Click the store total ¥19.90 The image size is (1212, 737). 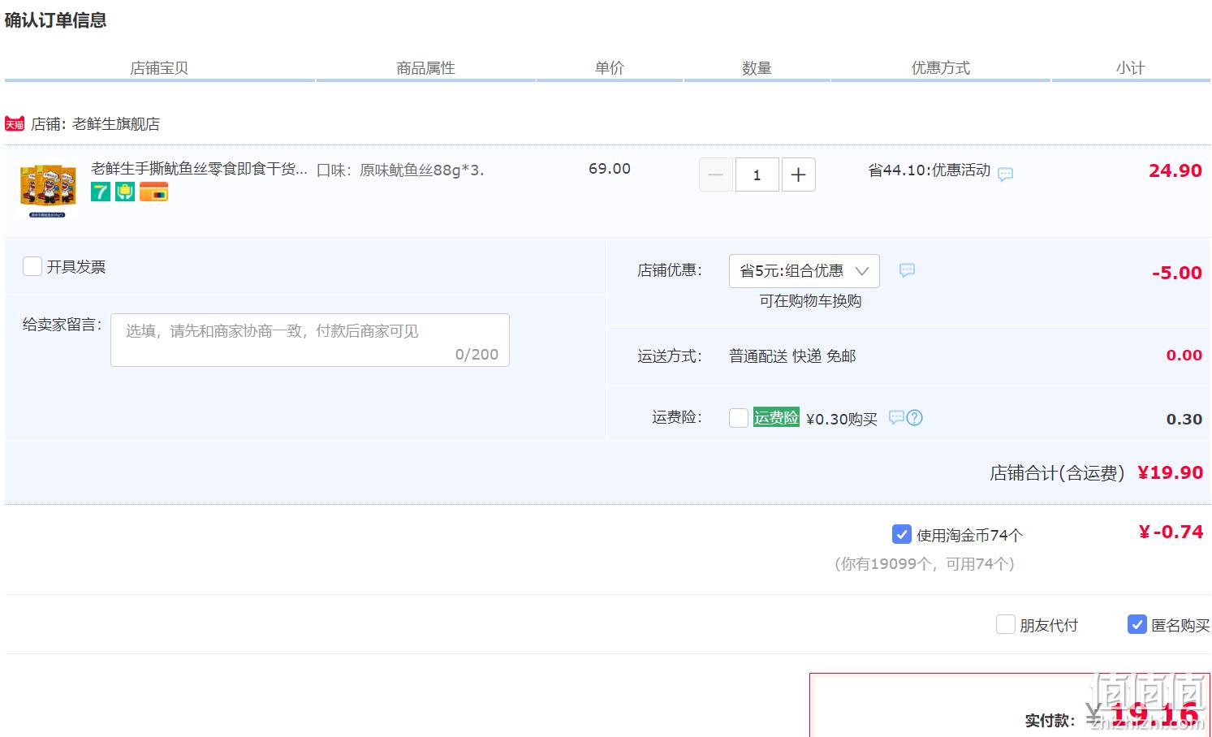1171,472
